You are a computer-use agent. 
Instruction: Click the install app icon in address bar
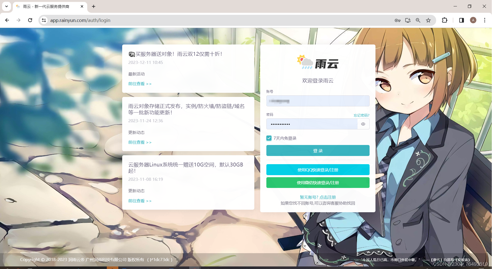point(408,20)
